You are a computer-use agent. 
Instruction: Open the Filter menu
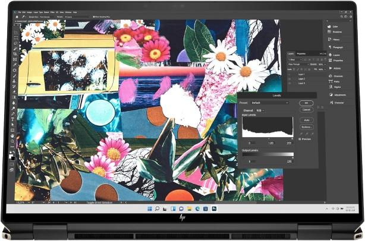click(x=52, y=12)
